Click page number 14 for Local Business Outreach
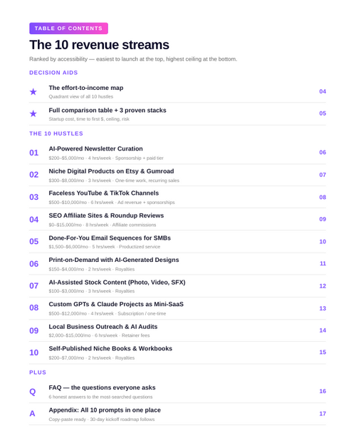356x431 pixels. [x=323, y=330]
